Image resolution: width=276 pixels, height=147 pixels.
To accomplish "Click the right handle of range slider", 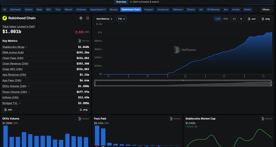I will [271, 84].
